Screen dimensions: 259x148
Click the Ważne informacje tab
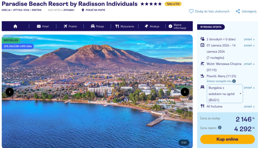coord(177,26)
